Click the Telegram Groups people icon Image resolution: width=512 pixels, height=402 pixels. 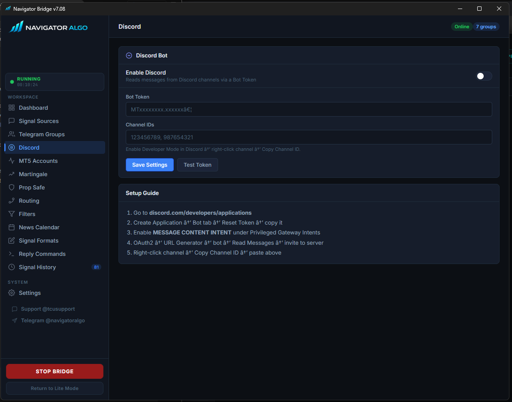(12, 134)
